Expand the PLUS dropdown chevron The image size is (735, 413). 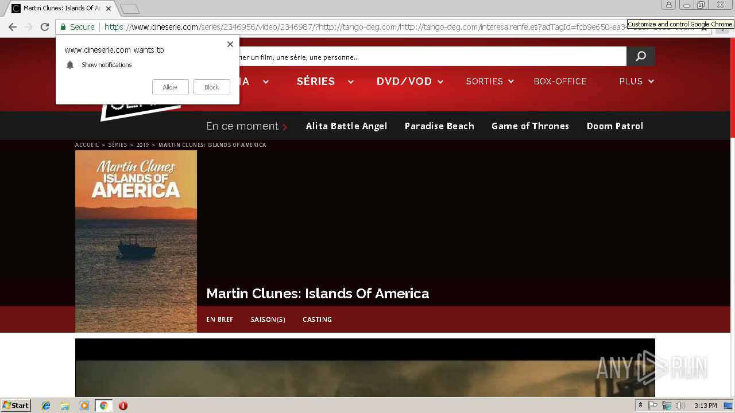pos(651,81)
